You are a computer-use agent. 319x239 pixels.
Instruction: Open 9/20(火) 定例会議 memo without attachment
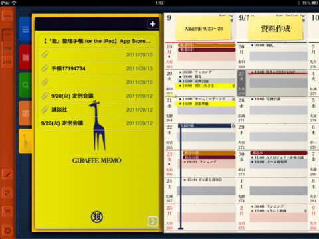[96, 123]
